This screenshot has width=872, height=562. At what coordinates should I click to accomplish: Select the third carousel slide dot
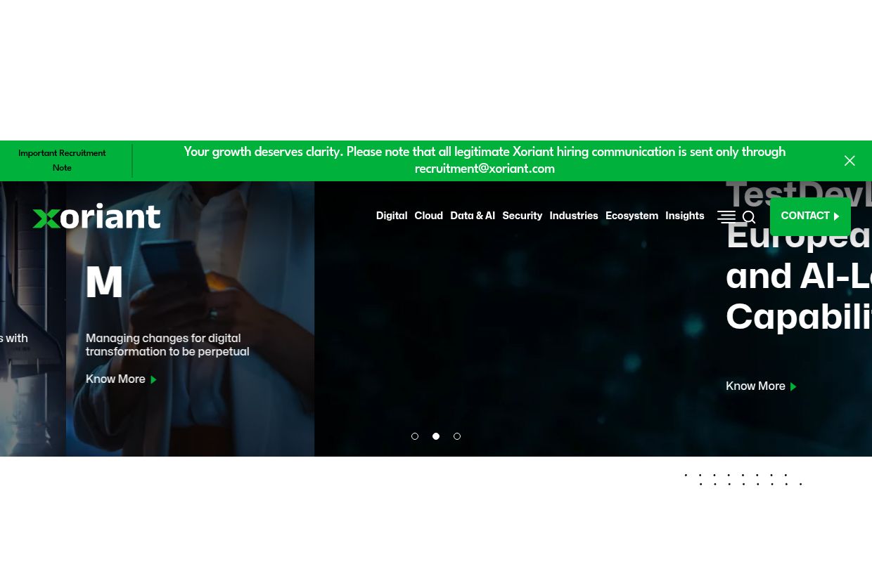click(x=457, y=436)
